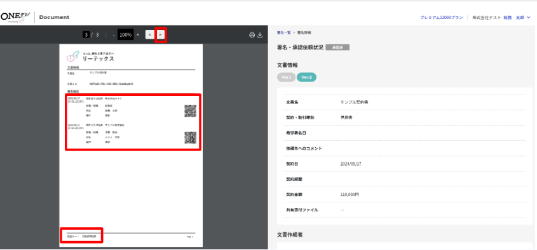The image size is (537, 250).
Task: Print the document with printer icon
Action: [x=252, y=34]
